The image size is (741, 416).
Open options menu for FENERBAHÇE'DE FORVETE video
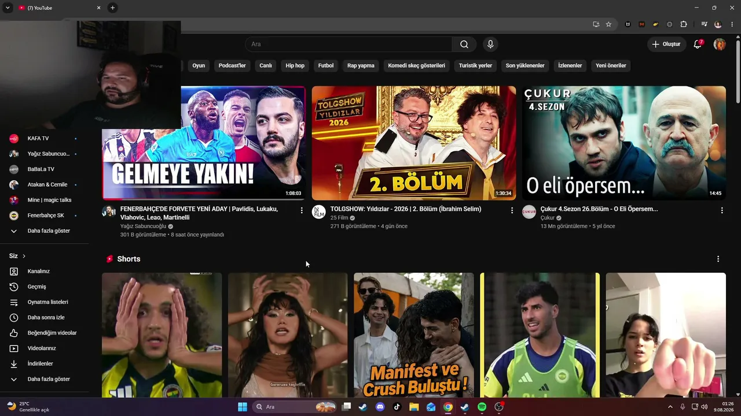click(x=302, y=211)
